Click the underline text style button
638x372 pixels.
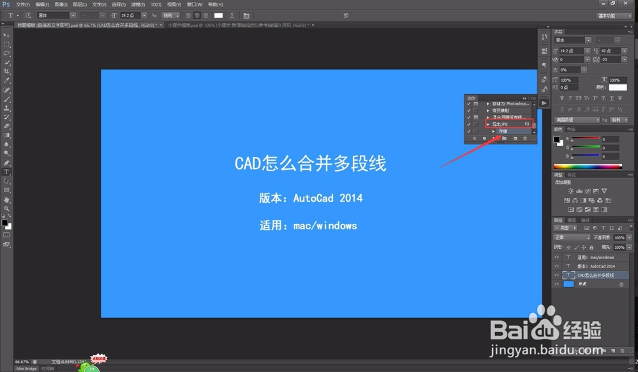tap(612, 98)
